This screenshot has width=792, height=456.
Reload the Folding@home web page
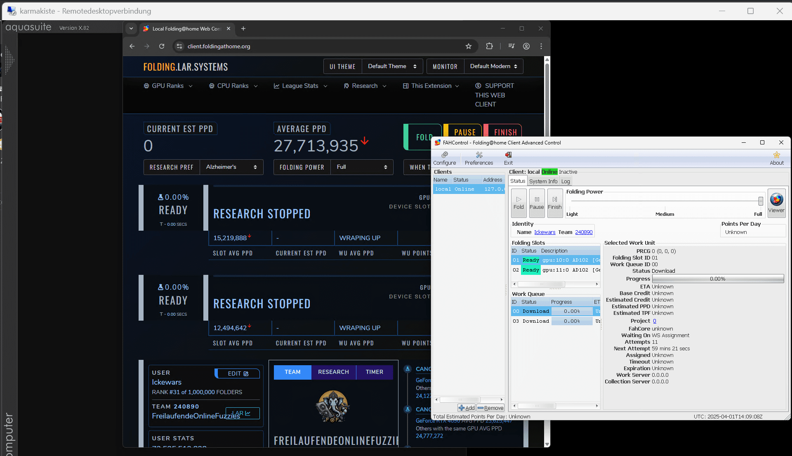pyautogui.click(x=162, y=46)
